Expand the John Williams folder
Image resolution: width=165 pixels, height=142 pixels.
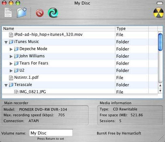click(11, 56)
